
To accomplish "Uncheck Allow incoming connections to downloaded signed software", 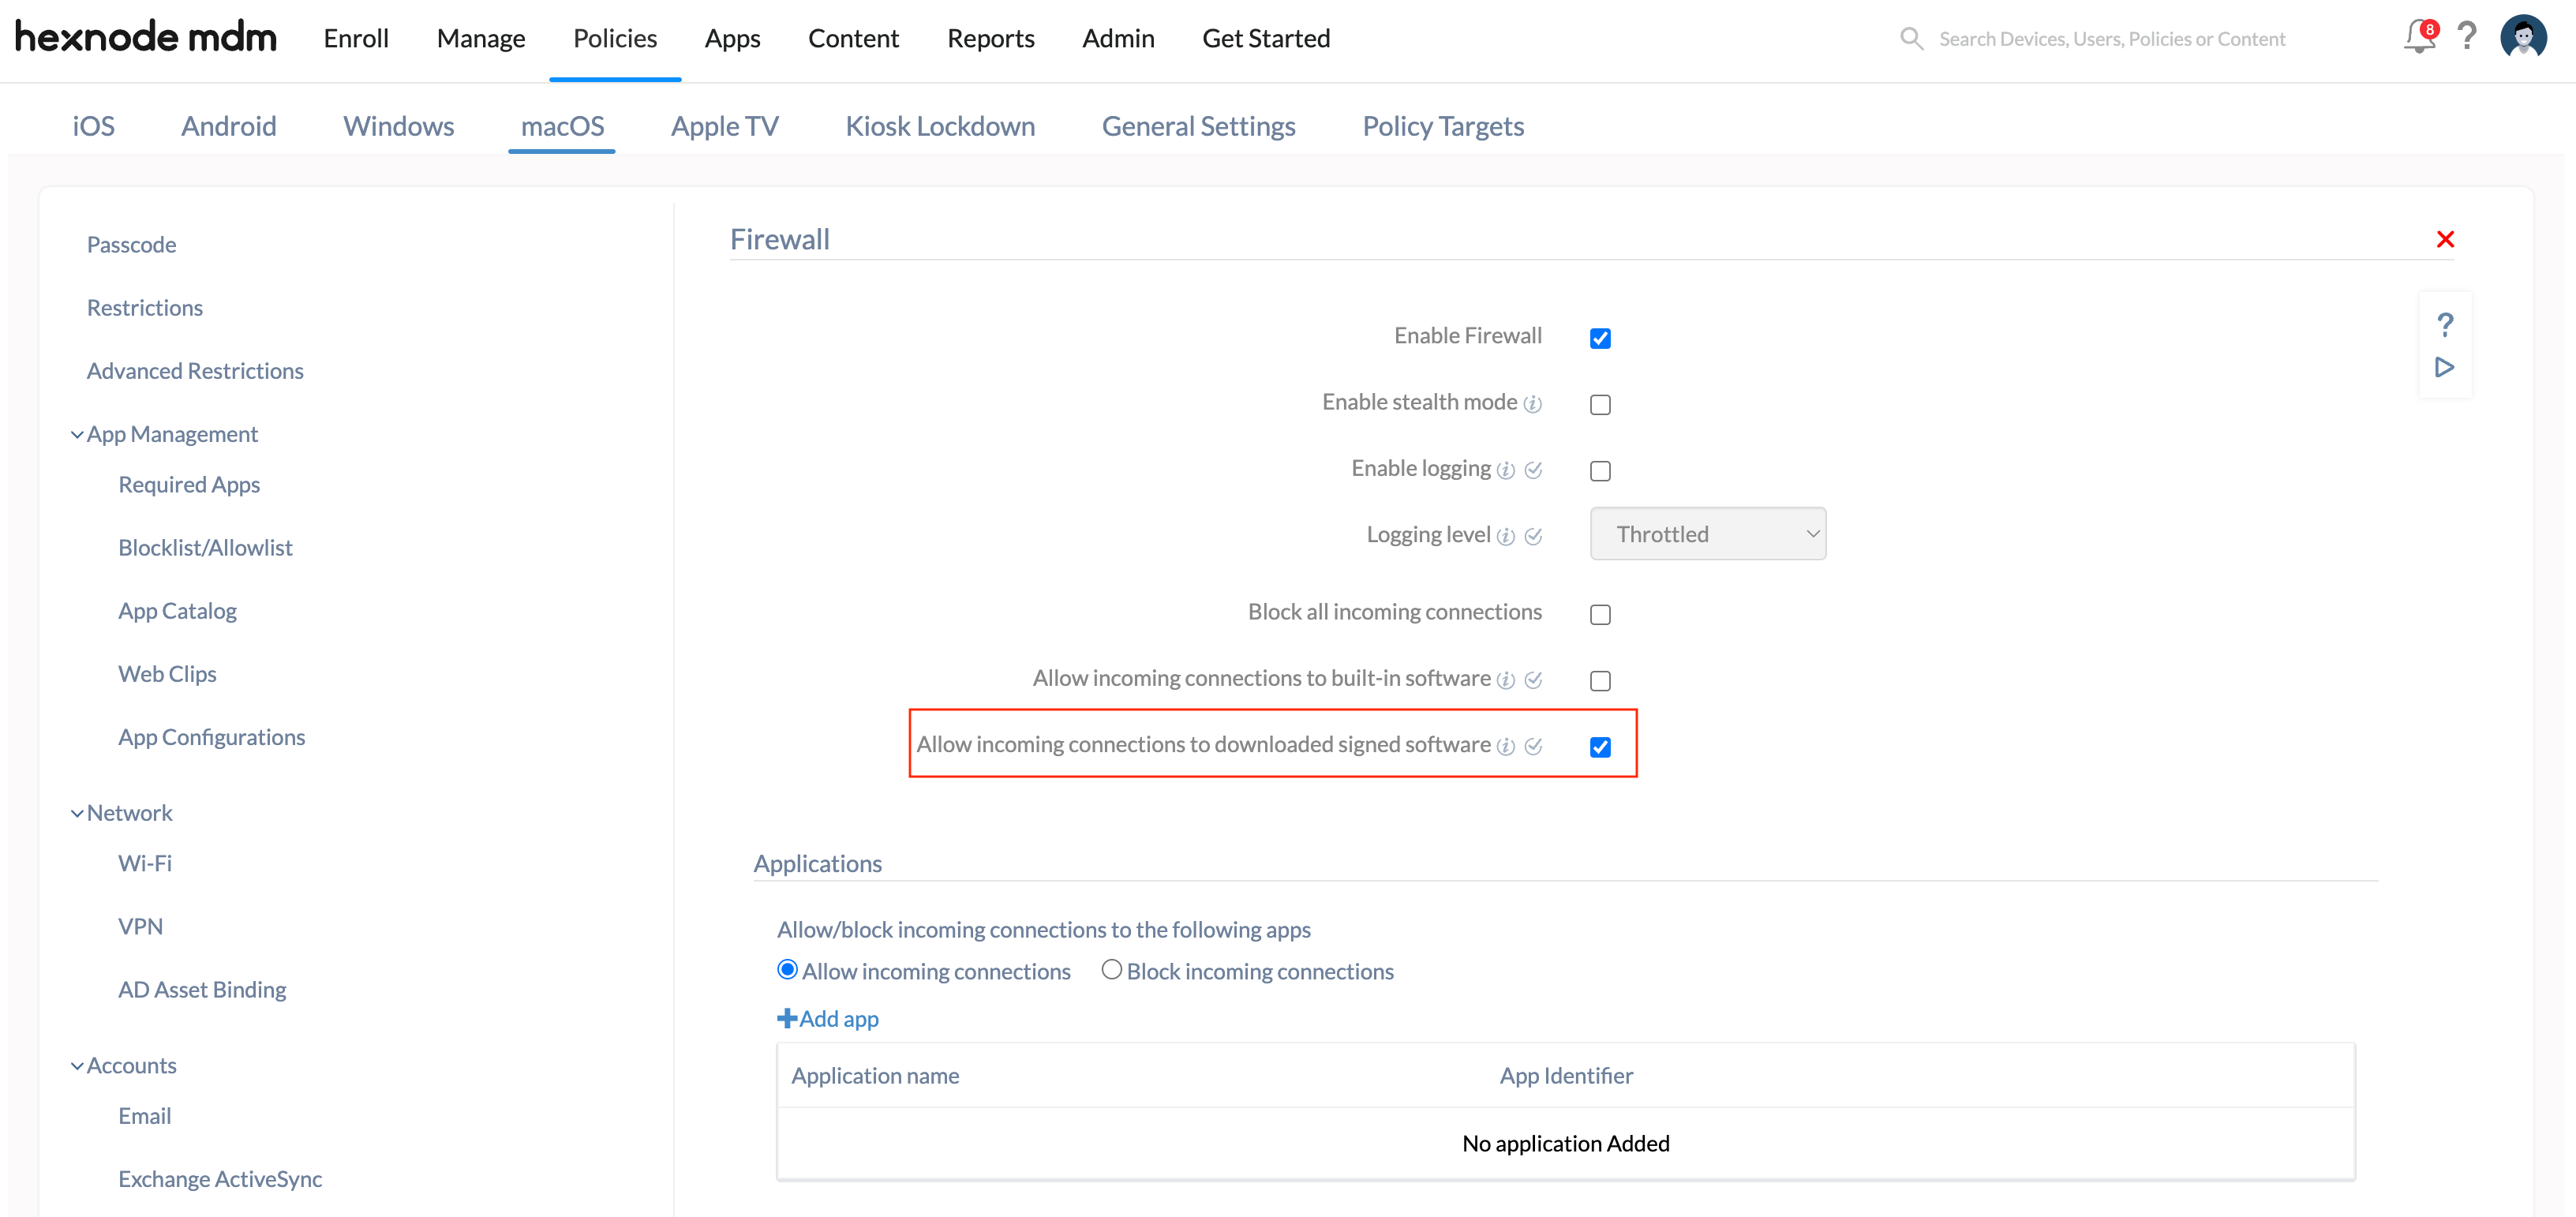I will pos(1600,746).
